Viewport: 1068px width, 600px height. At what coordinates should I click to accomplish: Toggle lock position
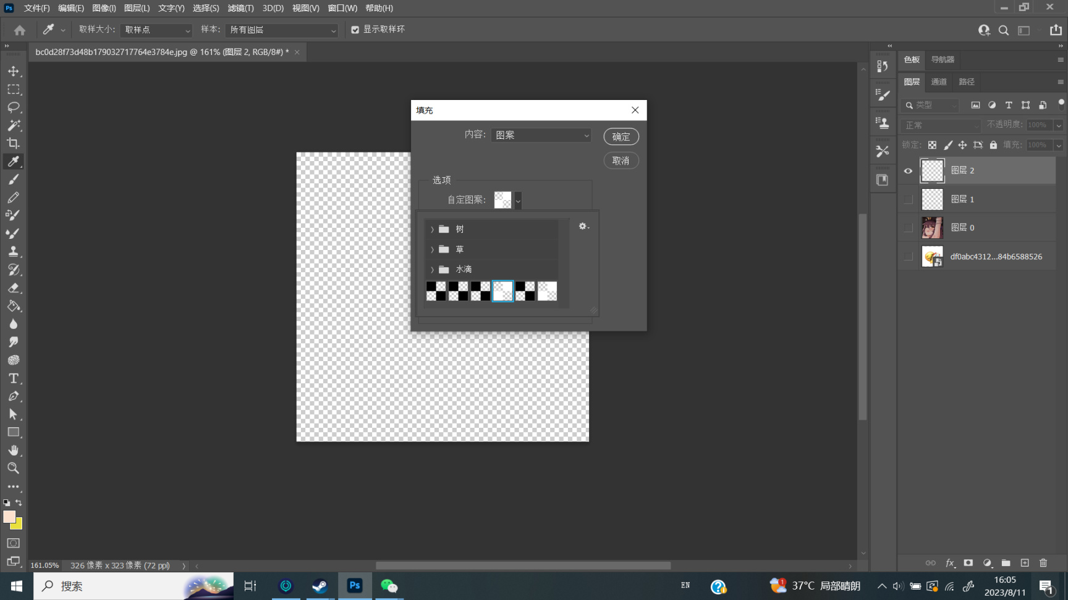pyautogui.click(x=962, y=145)
